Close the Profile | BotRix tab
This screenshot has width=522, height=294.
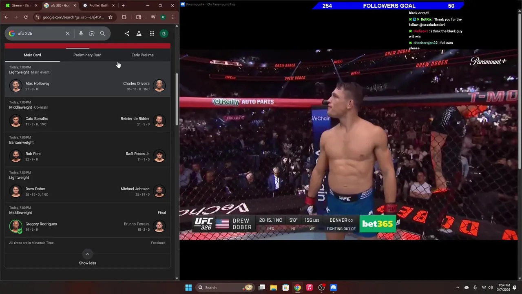coord(113,5)
